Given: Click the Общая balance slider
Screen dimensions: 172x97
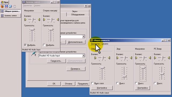Looking at the screenshot, I should tap(102, 58).
